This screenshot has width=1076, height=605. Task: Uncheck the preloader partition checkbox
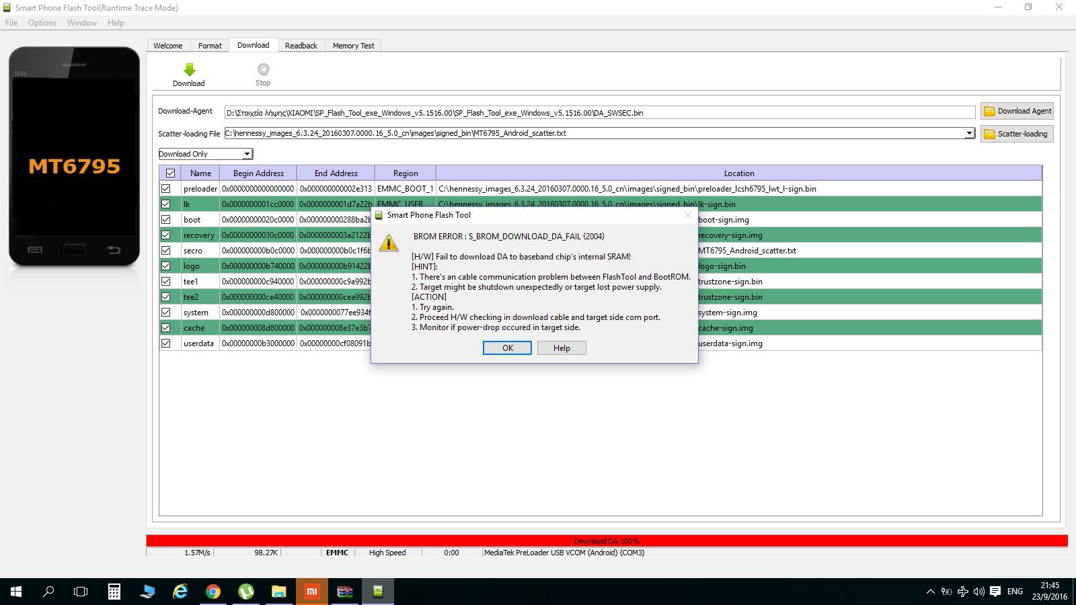click(166, 189)
